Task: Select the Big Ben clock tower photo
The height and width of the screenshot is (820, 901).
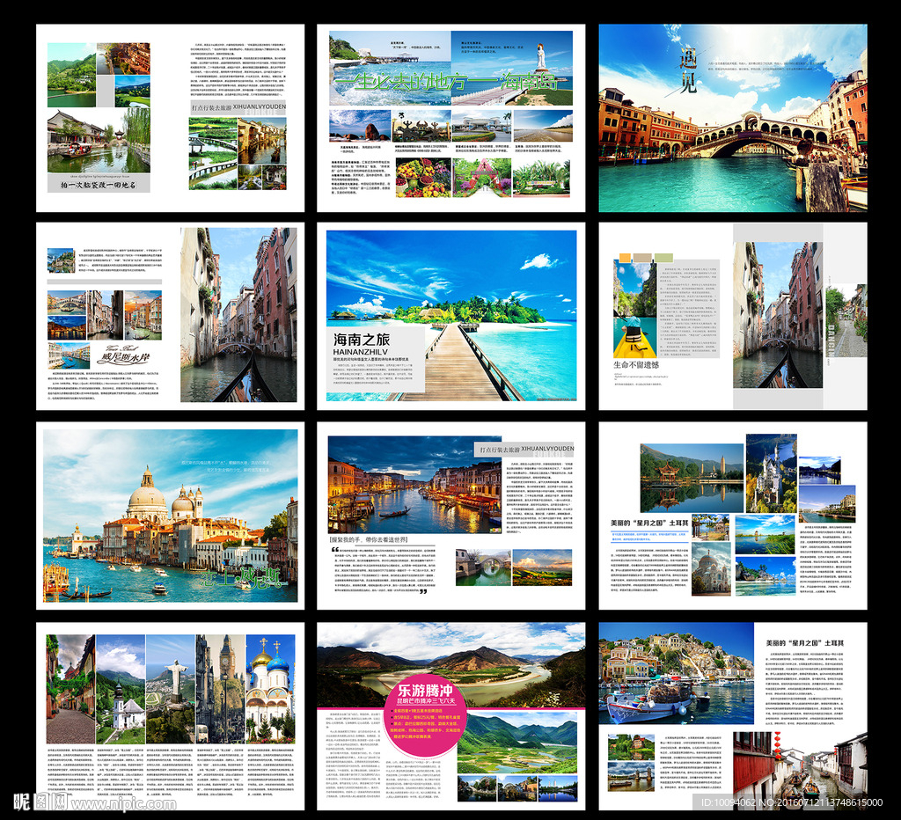Action: tap(220, 686)
